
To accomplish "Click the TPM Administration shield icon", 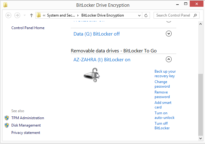I will point(7,118).
